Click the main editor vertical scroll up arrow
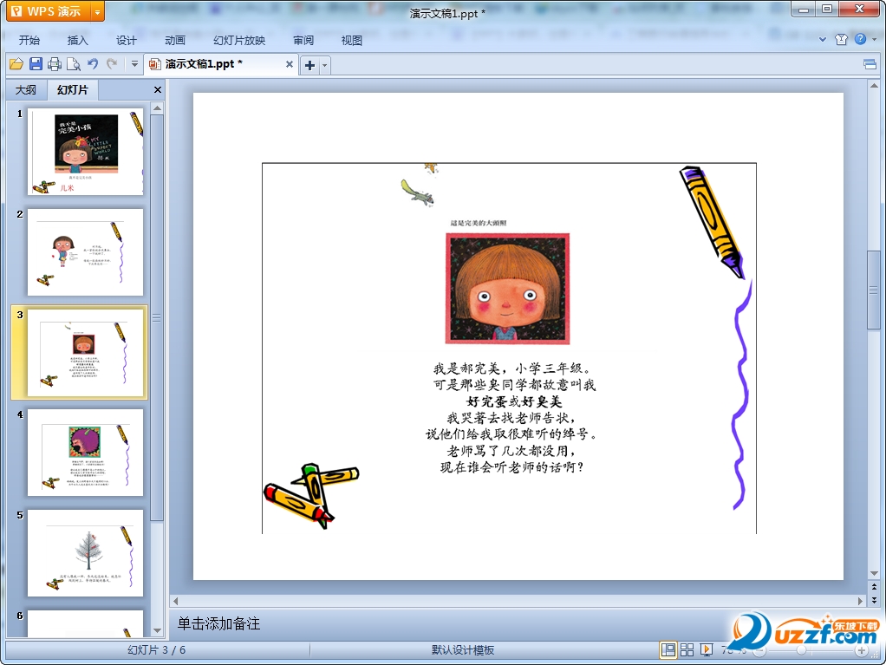886x665 pixels. pos(874,86)
